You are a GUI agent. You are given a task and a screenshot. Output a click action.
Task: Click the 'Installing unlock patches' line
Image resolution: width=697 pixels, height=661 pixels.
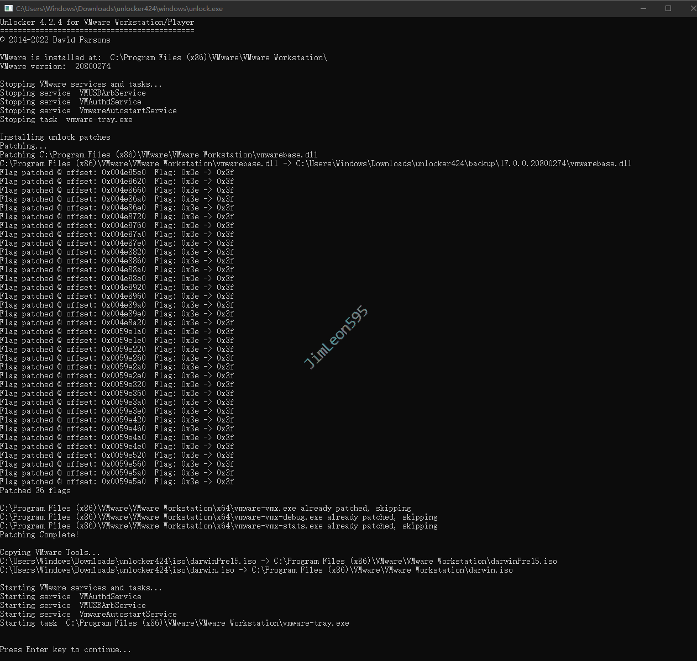(55, 138)
